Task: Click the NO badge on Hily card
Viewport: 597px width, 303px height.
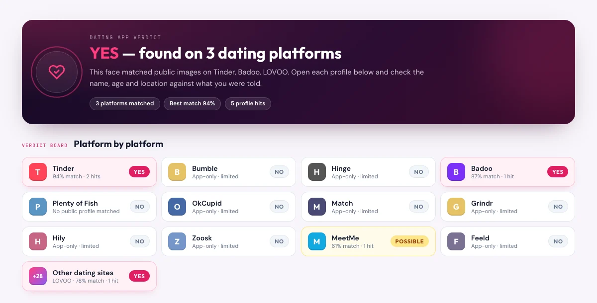Action: point(140,241)
